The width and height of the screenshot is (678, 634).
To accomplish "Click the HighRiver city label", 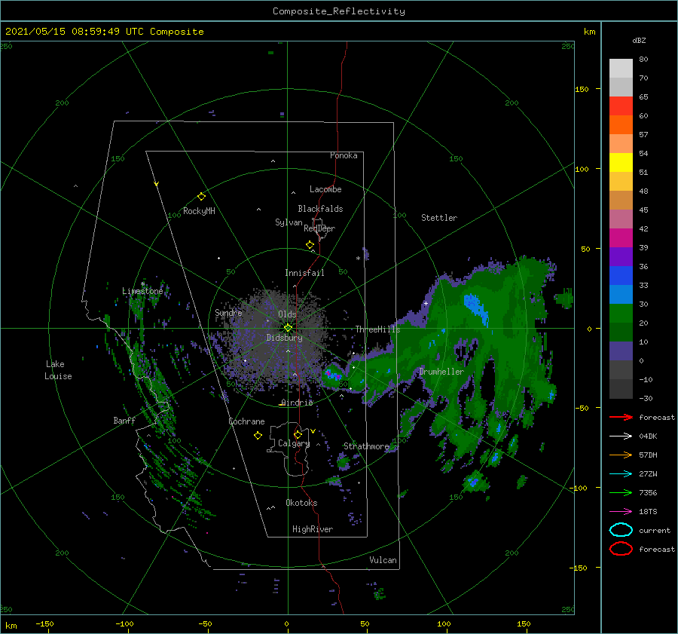I will (x=313, y=529).
